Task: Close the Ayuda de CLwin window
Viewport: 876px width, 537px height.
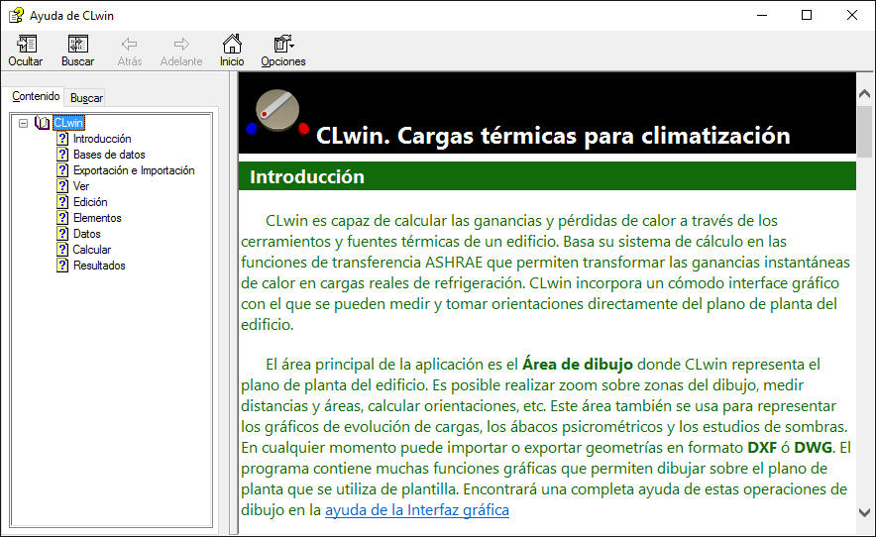Action: click(x=852, y=15)
